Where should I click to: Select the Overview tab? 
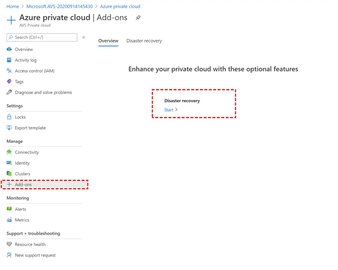point(108,41)
